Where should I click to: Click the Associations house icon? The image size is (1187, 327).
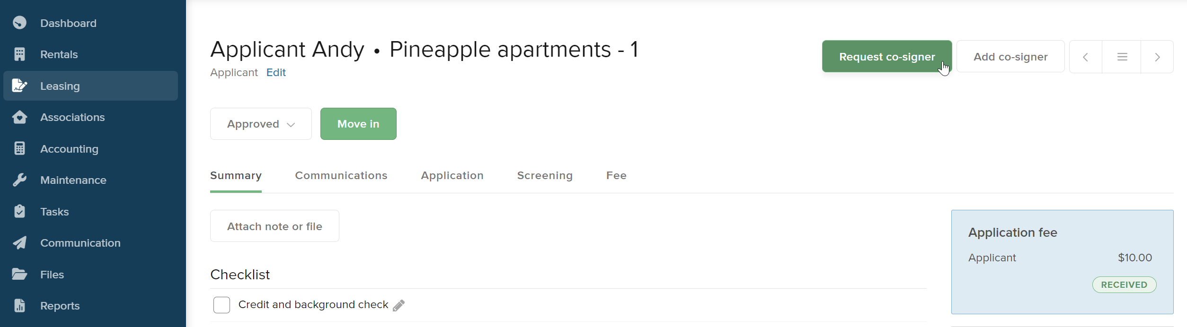point(19,117)
